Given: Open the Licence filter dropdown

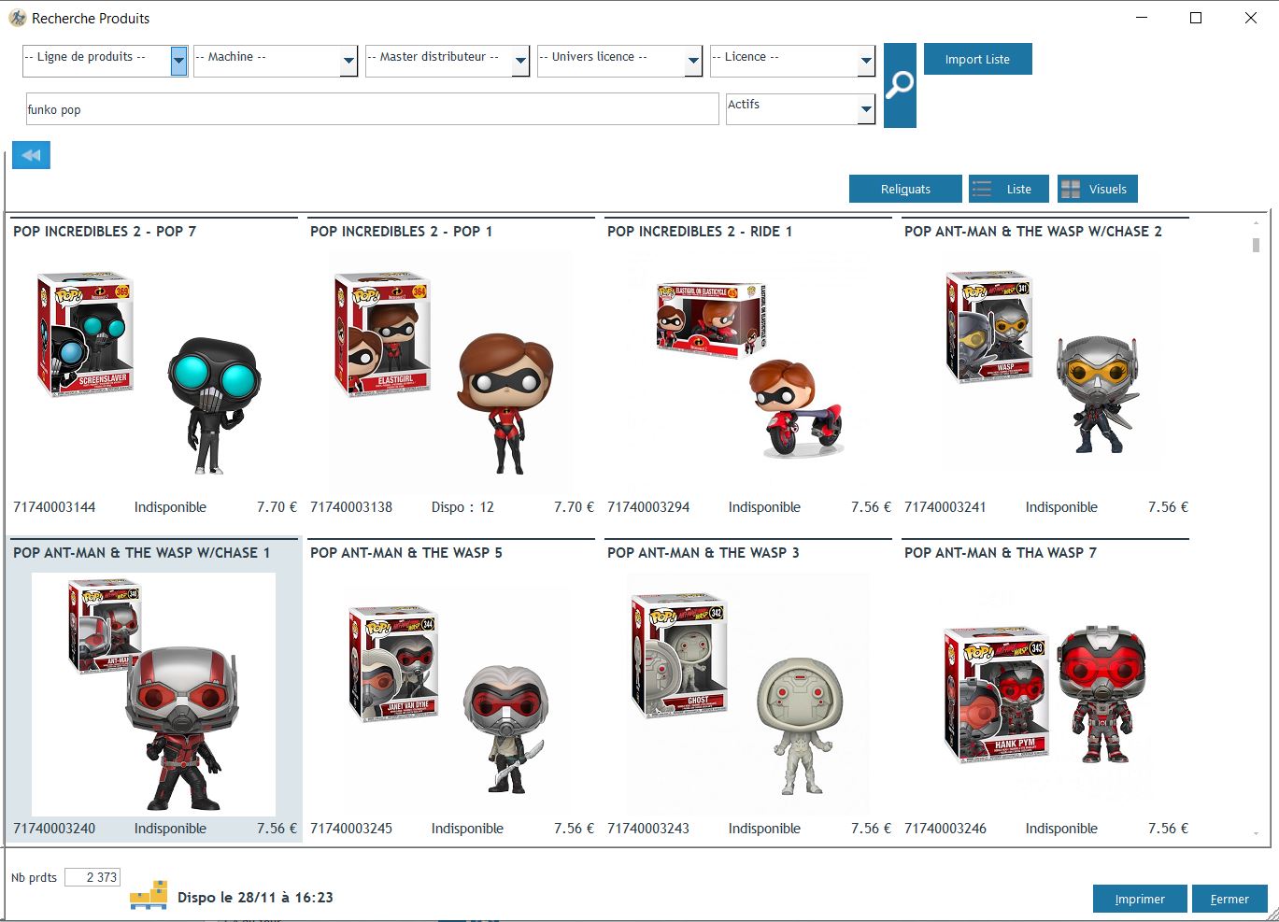Looking at the screenshot, I should [x=865, y=62].
